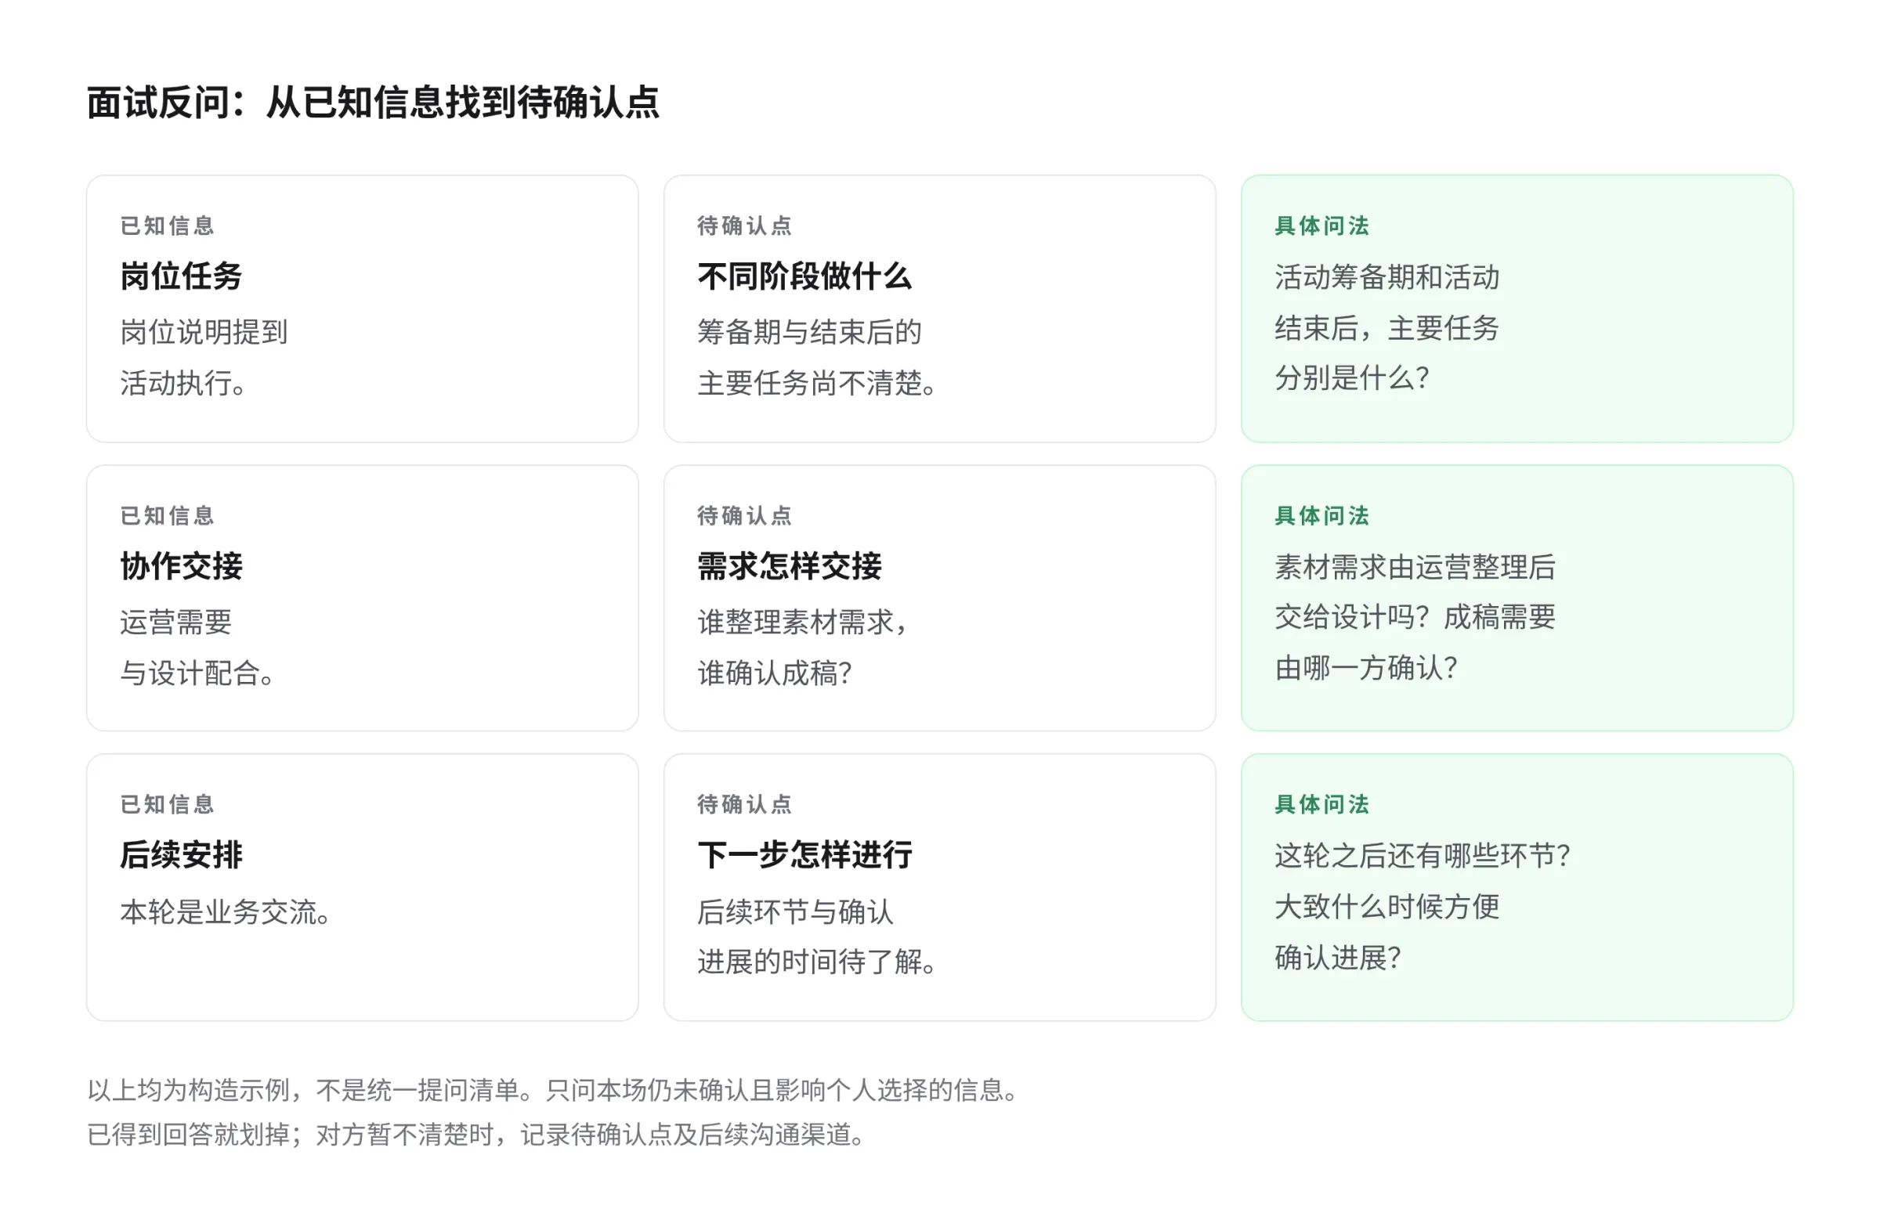Click the 已知信息 label above 岗位任务
Viewport: 1880px width, 1227px height.
click(167, 226)
